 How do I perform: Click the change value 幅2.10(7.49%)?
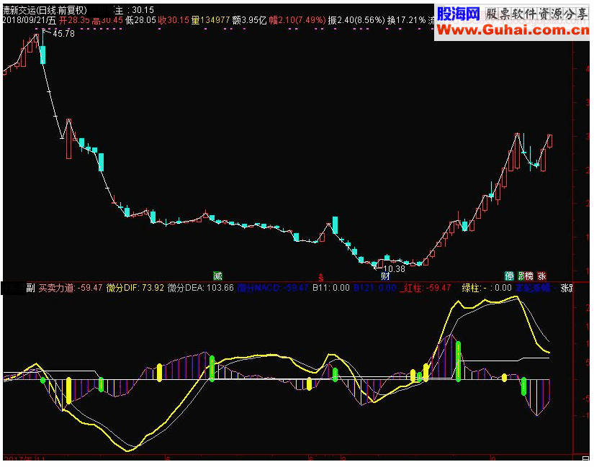[x=297, y=20]
